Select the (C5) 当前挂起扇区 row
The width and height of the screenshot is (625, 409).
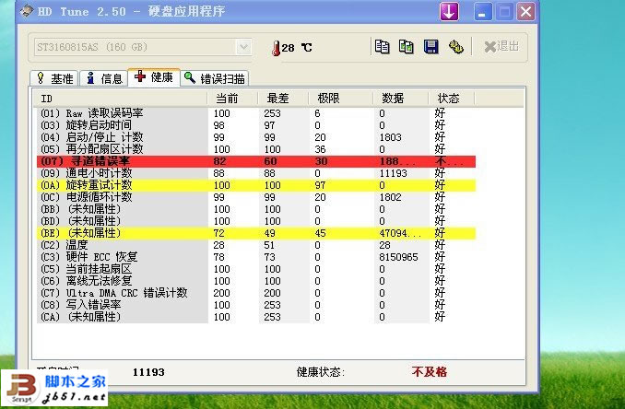pyautogui.click(x=256, y=269)
